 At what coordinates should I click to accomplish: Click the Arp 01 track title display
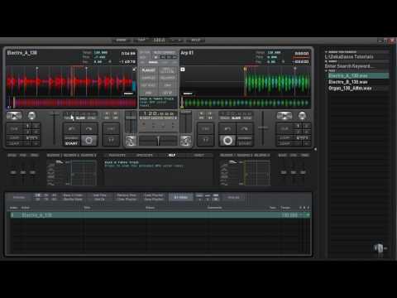[x=187, y=53]
